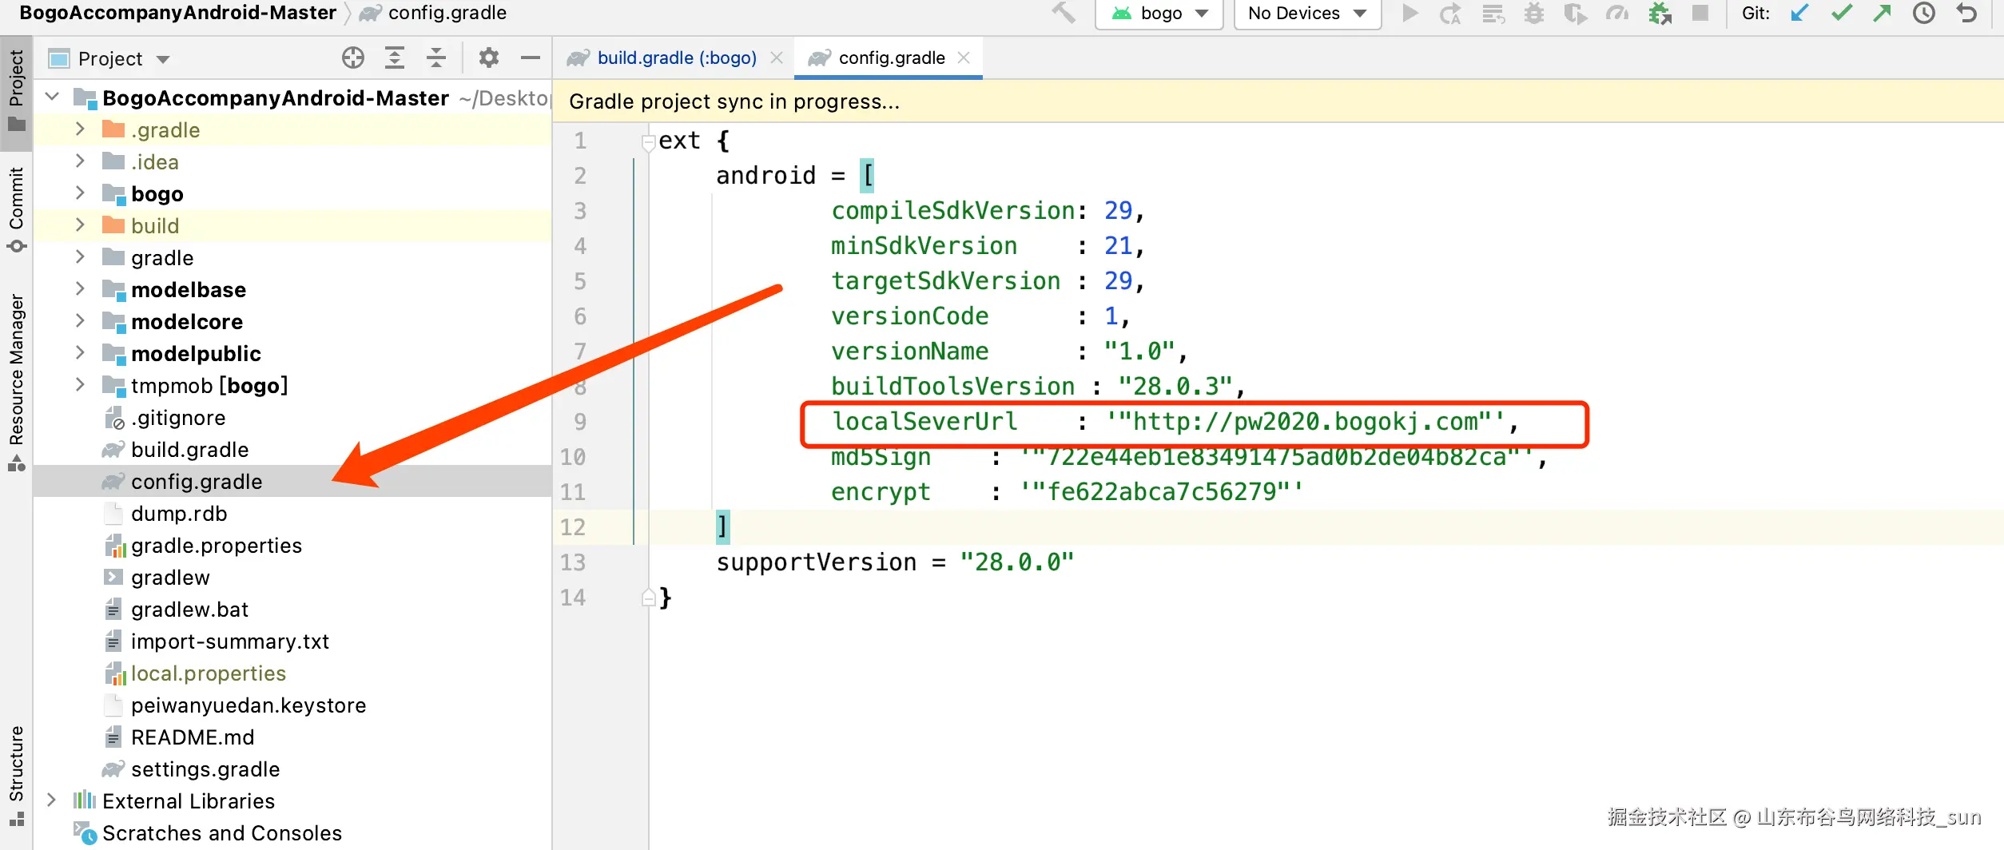The height and width of the screenshot is (850, 2004).
Task: Expand the tmpmob [bogo] module
Action: pyautogui.click(x=79, y=385)
